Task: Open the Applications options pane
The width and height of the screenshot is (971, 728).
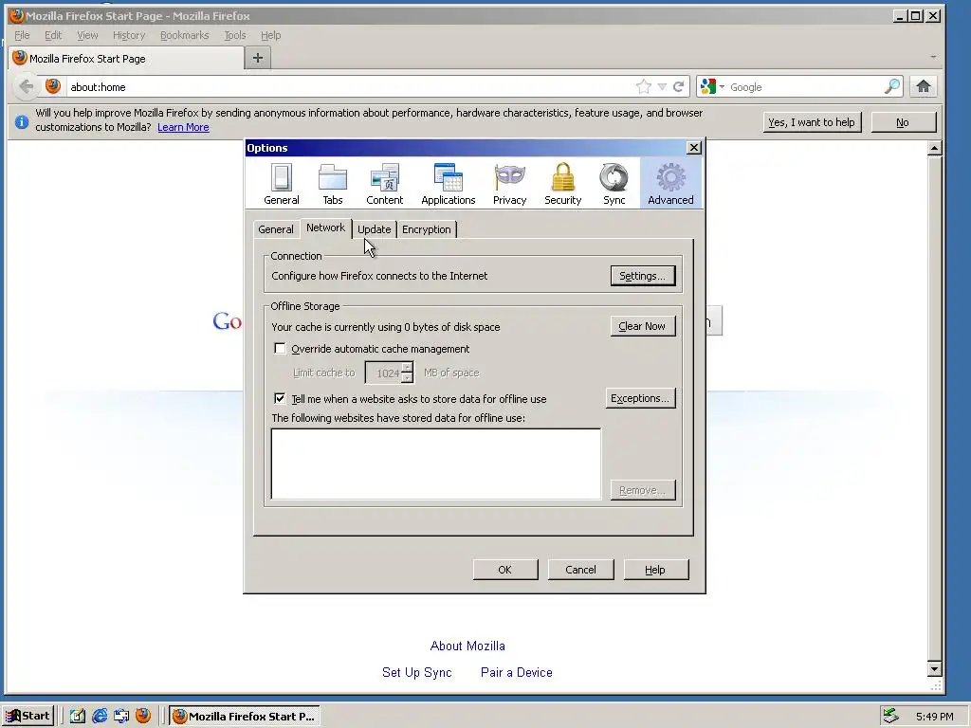Action: 449,184
